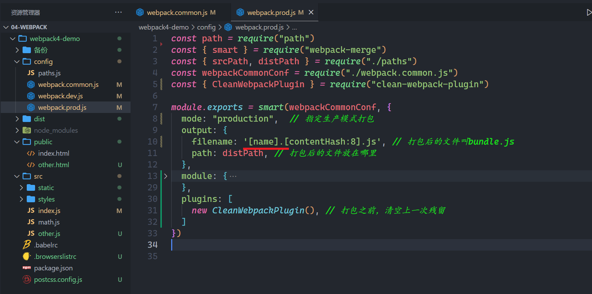Screen dimensions: 592x294
Task: Click the JS icon beside index.js
Action: coord(31,210)
